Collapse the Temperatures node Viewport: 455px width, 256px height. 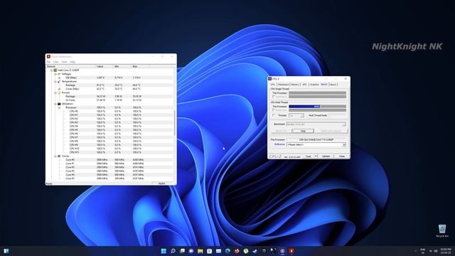click(x=55, y=82)
